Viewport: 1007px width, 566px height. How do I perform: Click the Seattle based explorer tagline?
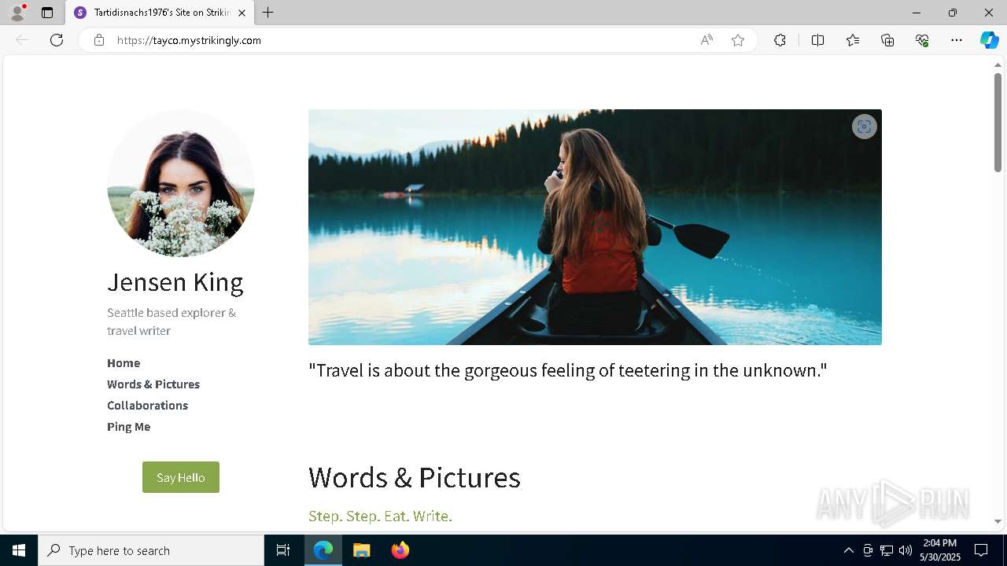tap(172, 322)
